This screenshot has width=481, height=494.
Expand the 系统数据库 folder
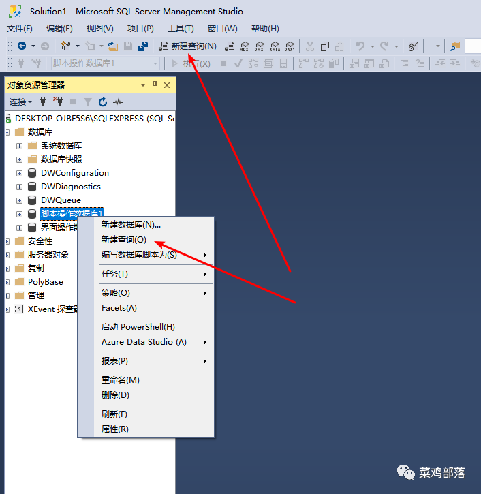point(19,146)
